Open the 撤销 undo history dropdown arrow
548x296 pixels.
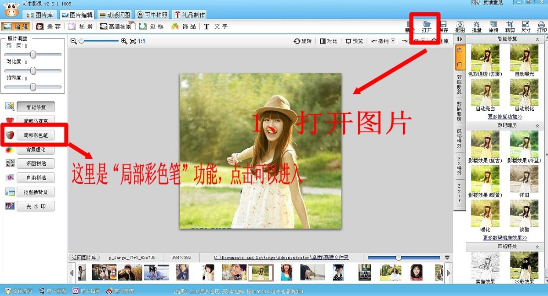click(x=393, y=41)
